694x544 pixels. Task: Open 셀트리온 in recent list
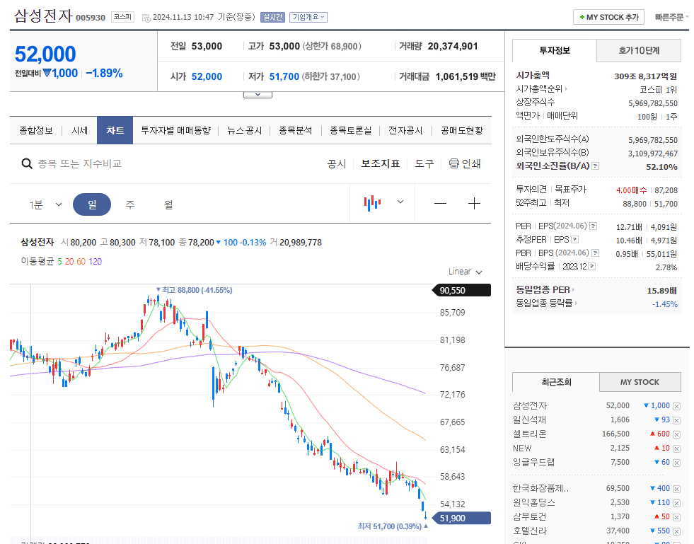point(530,434)
